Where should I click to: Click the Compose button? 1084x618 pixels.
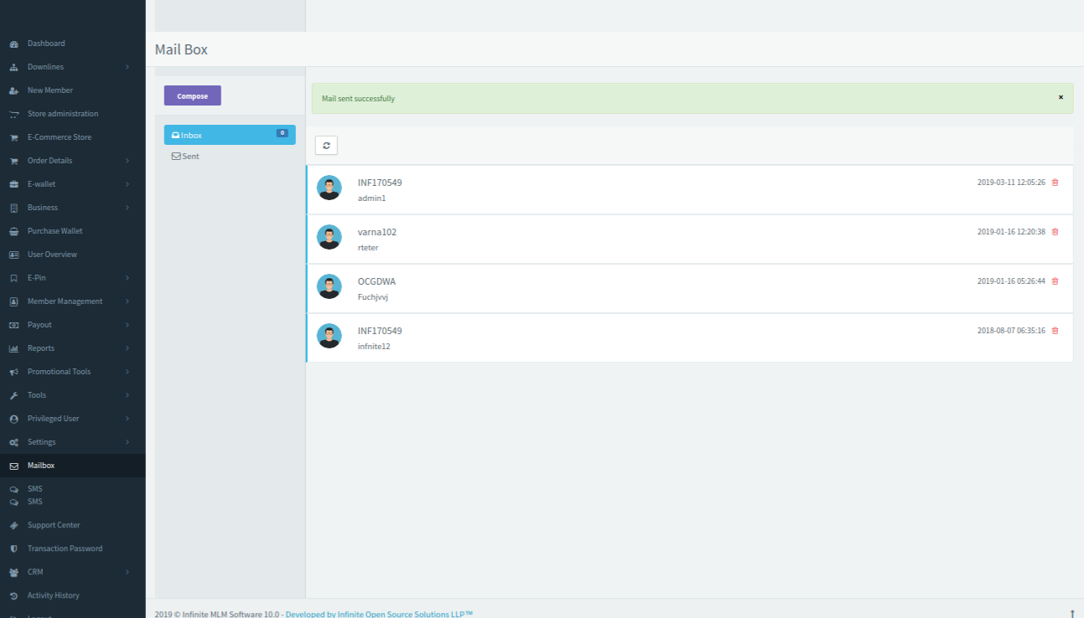click(193, 95)
